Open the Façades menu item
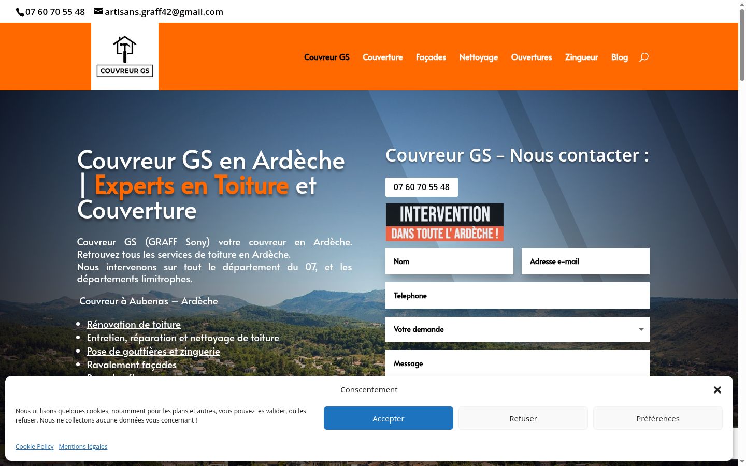This screenshot has height=466, width=746. click(x=431, y=57)
